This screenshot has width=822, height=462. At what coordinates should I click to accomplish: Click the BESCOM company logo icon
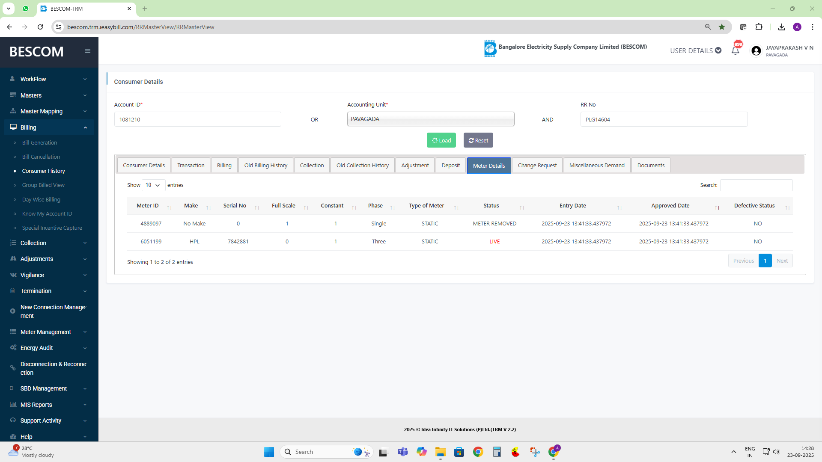[x=490, y=49]
